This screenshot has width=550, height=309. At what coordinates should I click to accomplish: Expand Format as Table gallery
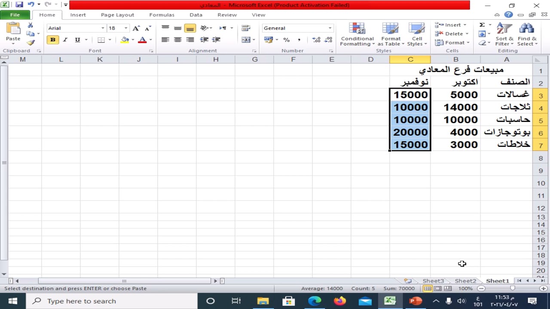pyautogui.click(x=391, y=34)
